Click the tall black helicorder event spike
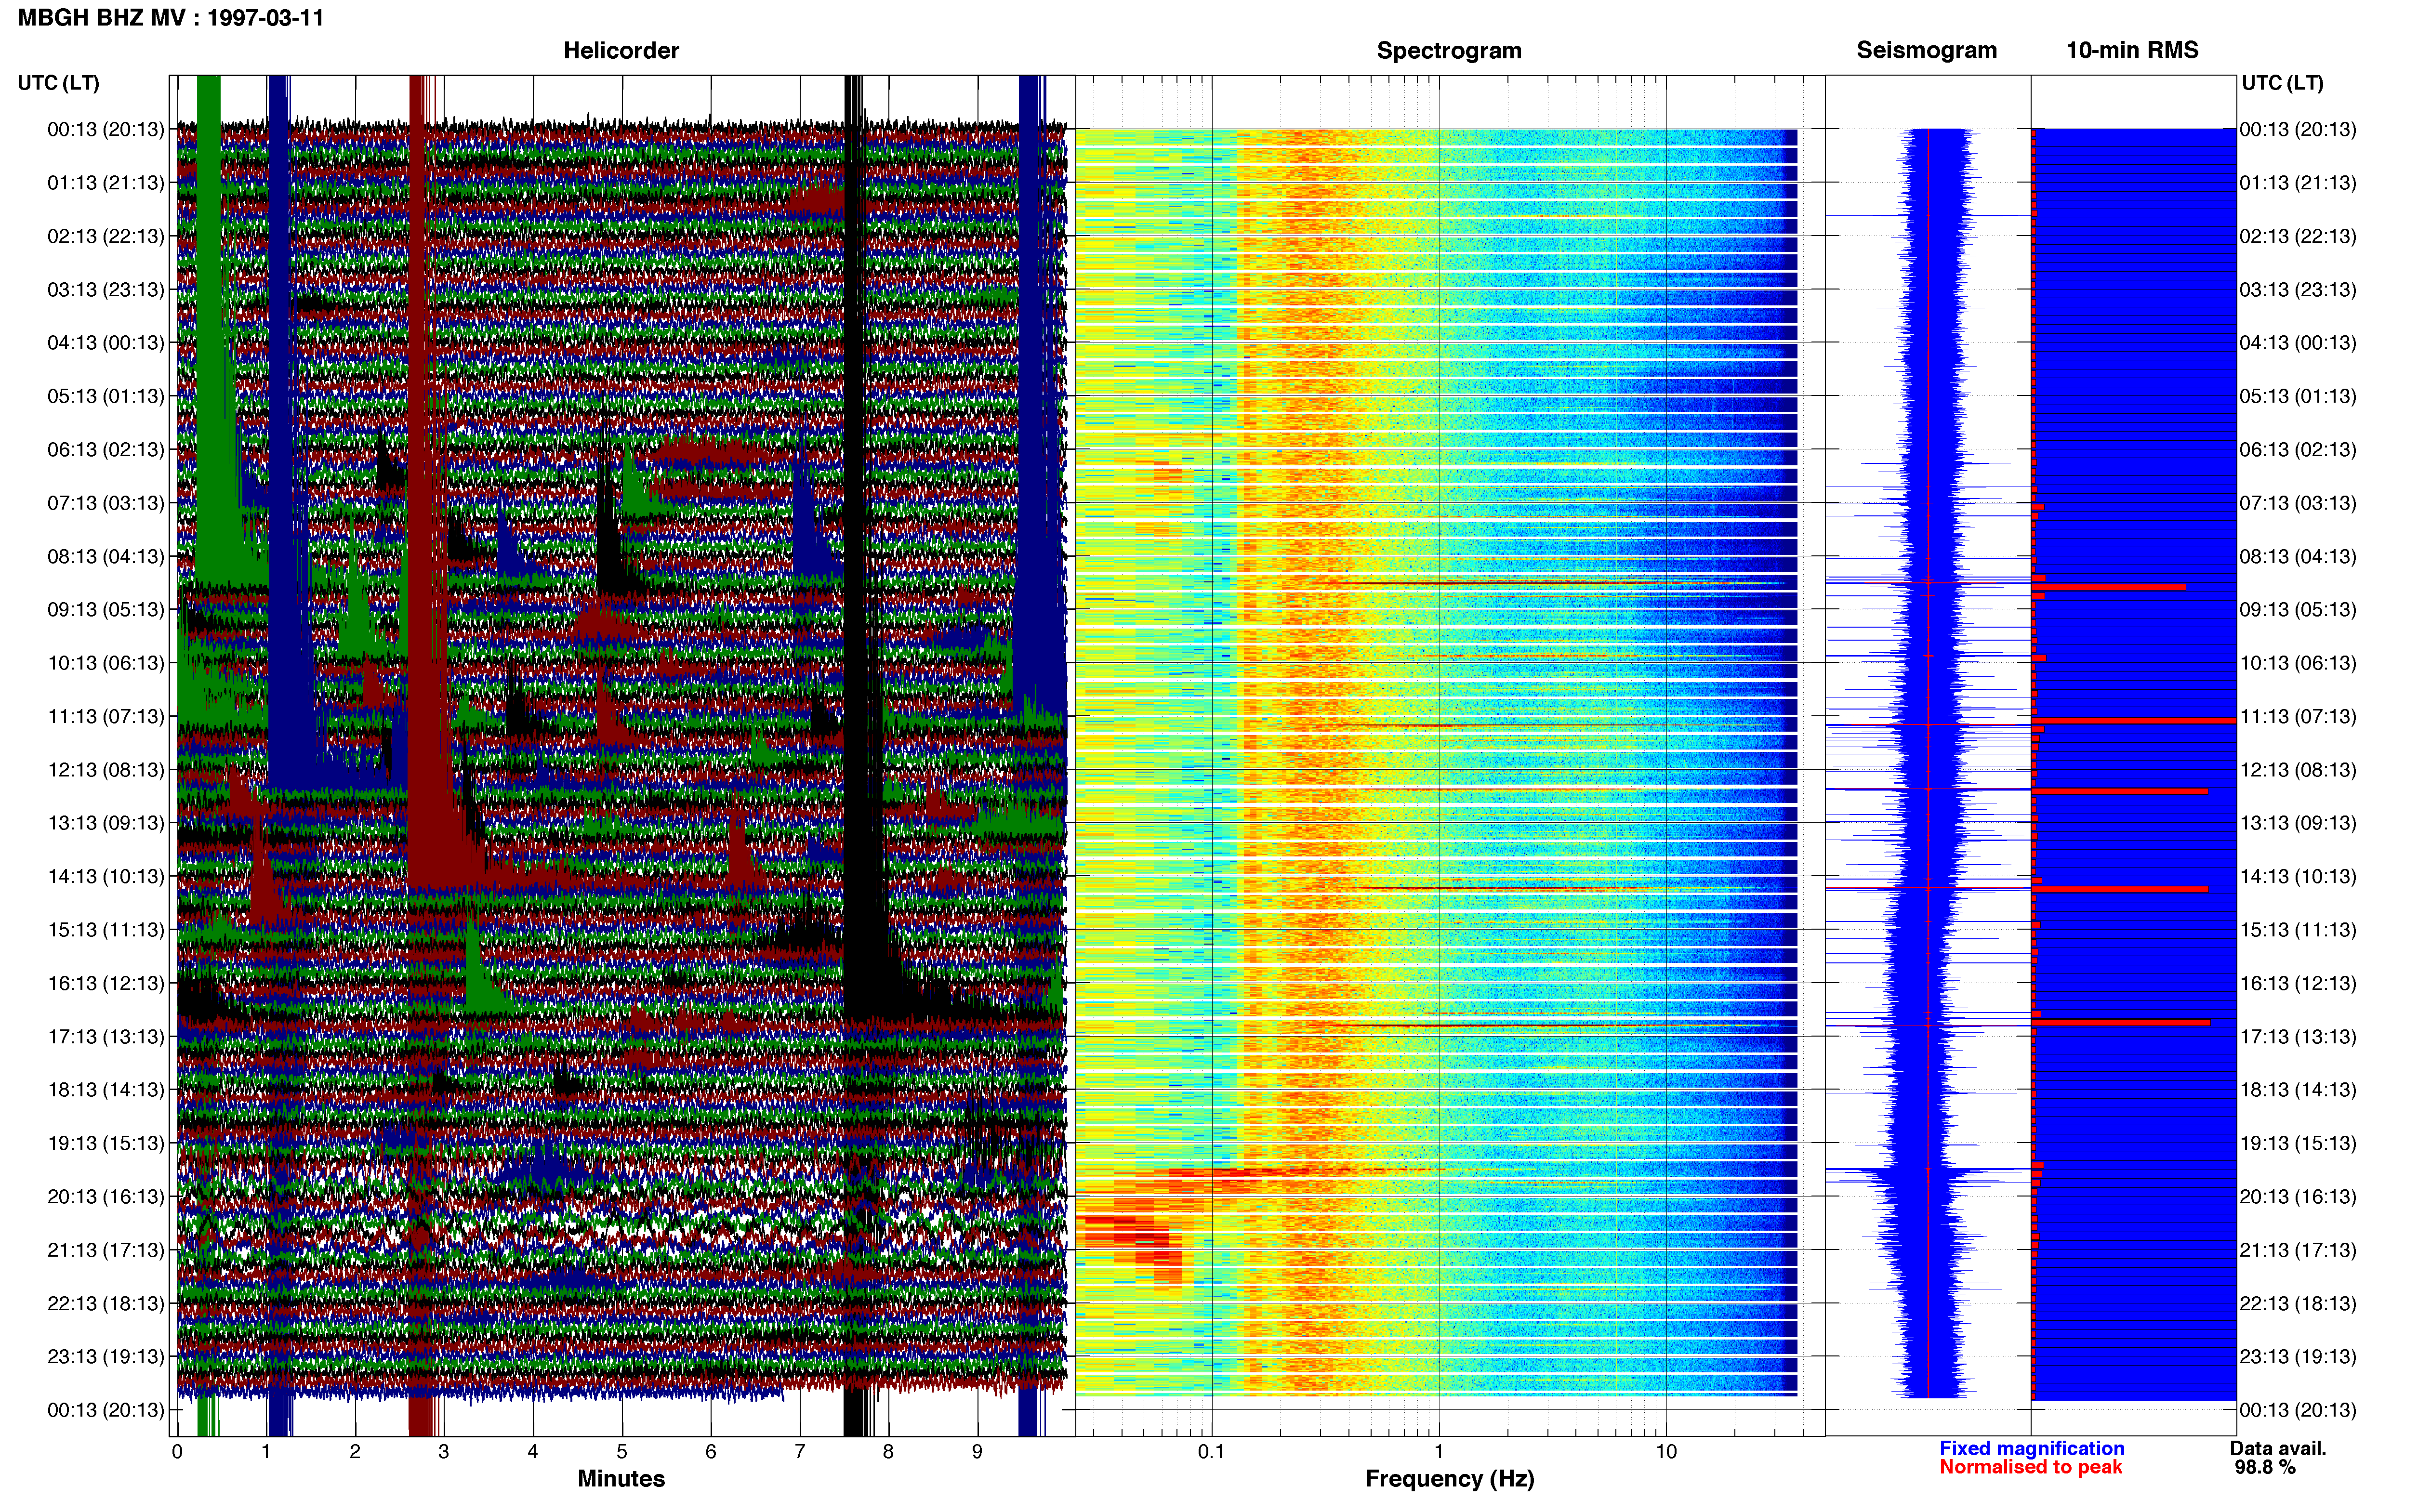 (x=855, y=540)
